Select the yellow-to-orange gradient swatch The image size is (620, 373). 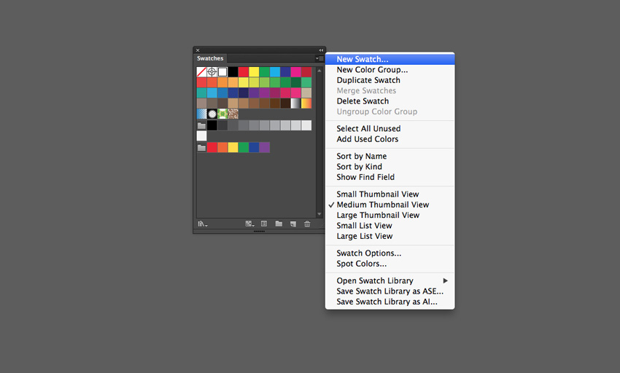(x=306, y=103)
